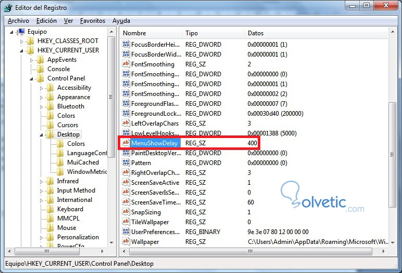This screenshot has width=402, height=273.
Task: Select the RightOverlapCh... value row
Action: pyautogui.click(x=254, y=172)
